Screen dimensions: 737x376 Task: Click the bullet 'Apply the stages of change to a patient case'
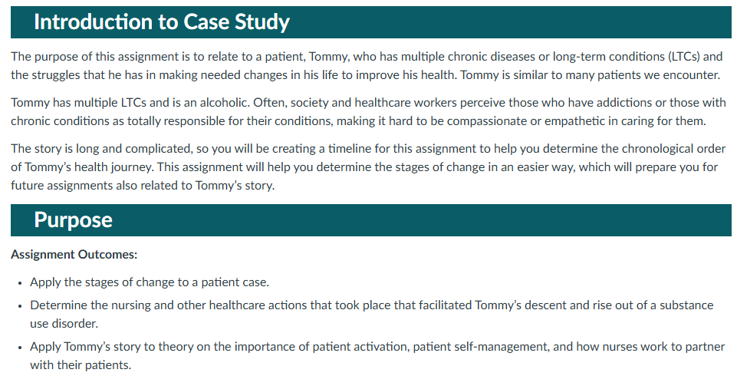(x=149, y=282)
